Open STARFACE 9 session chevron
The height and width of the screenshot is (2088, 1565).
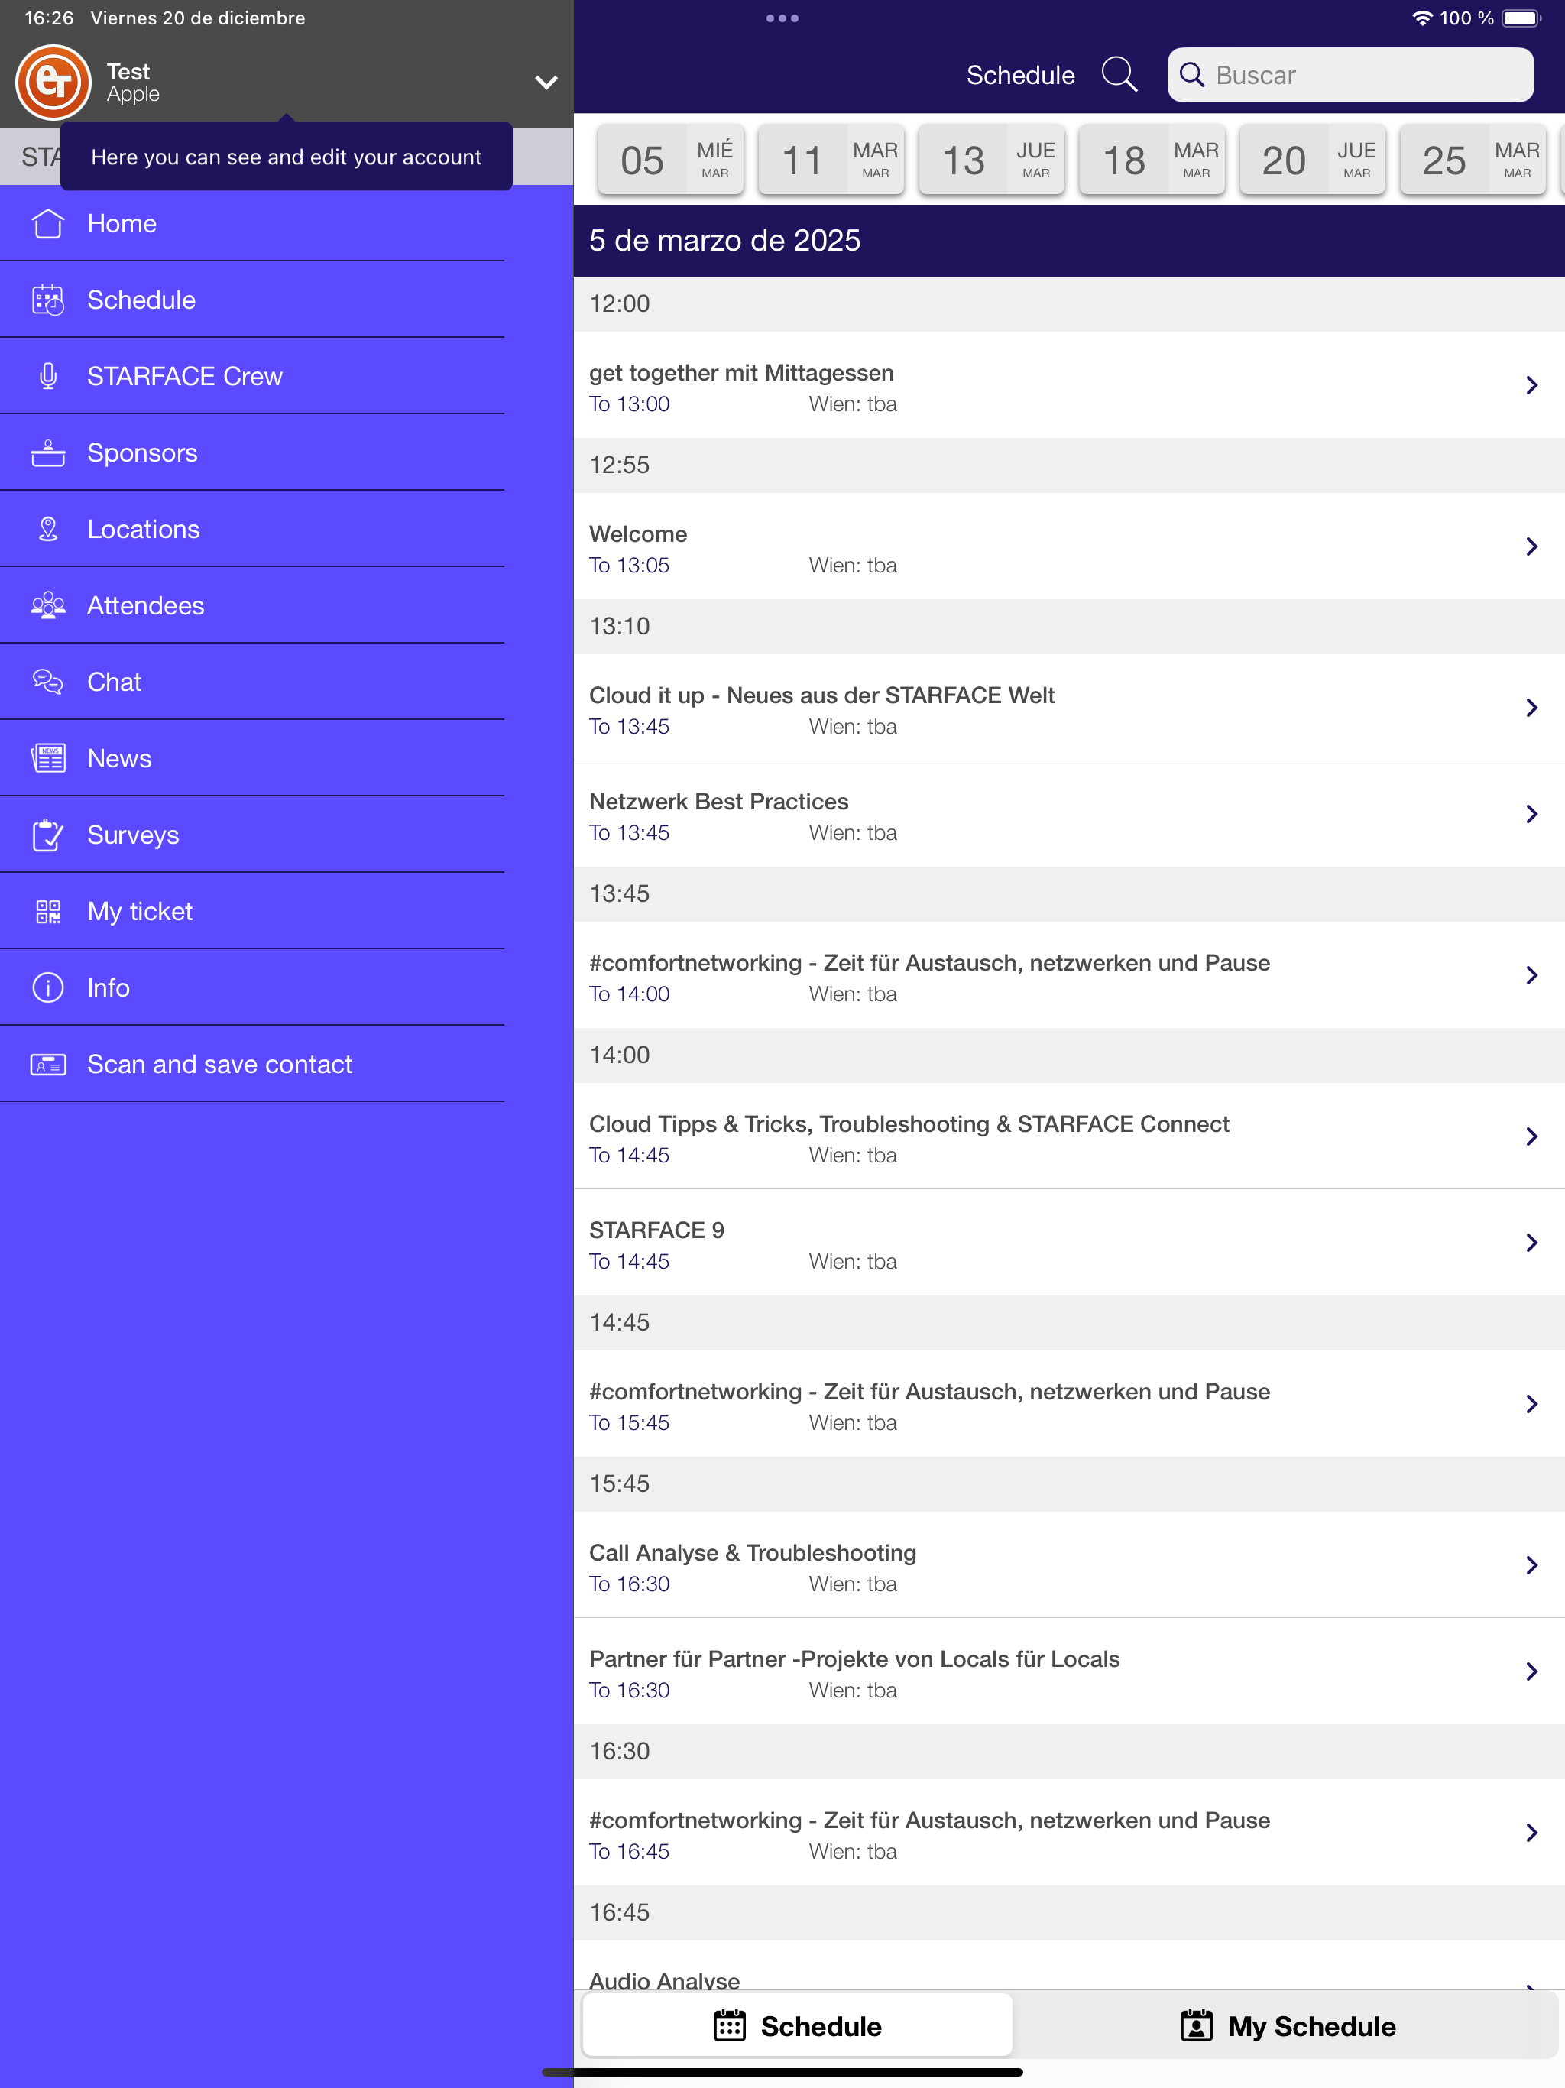click(x=1532, y=1243)
